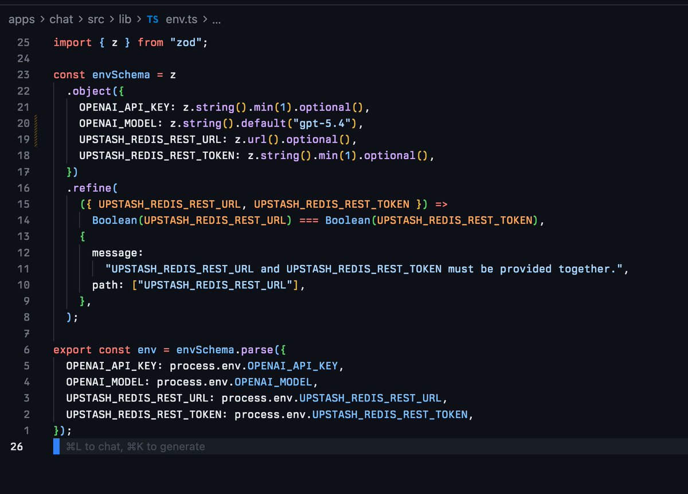Screen dimensions: 688x494
Task: Click the "⌘L to chat, ⌘K to generate" hint
Action: click(135, 446)
